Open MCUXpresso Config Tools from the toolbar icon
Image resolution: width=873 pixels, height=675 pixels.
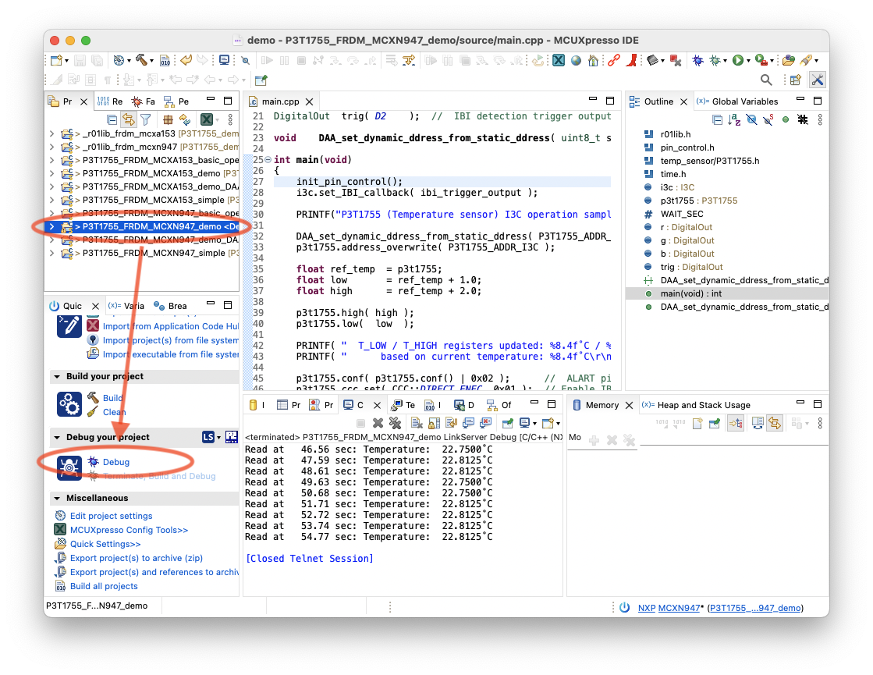[x=559, y=60]
